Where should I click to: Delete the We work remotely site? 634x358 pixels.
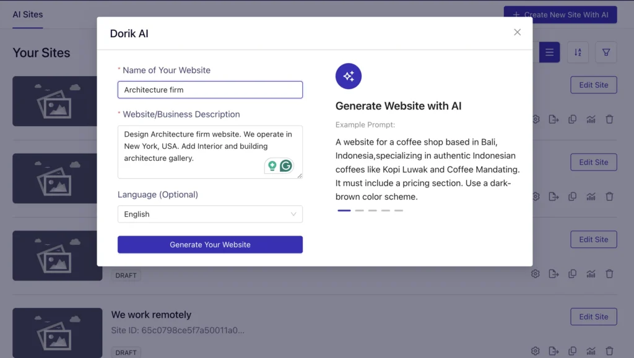point(609,351)
